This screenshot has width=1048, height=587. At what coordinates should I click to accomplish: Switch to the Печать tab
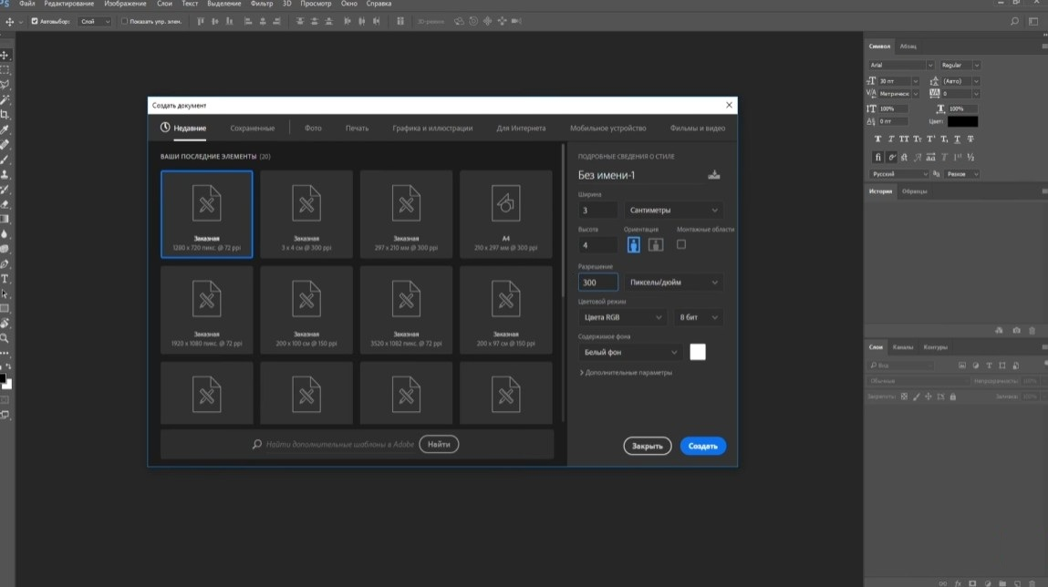357,129
